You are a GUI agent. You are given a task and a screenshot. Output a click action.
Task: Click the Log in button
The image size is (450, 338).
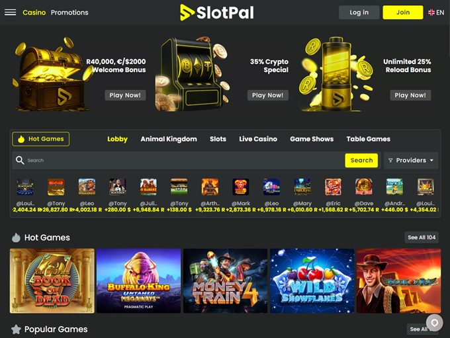(359, 13)
